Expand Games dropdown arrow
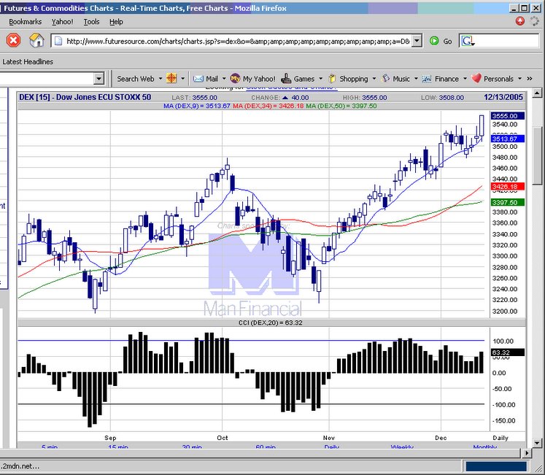This screenshot has height=475, width=545. click(x=320, y=79)
